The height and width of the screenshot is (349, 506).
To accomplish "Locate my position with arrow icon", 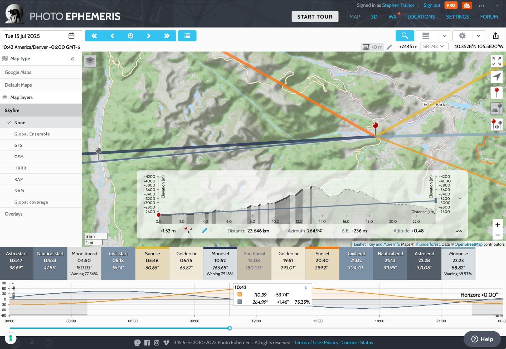I will pos(497,77).
